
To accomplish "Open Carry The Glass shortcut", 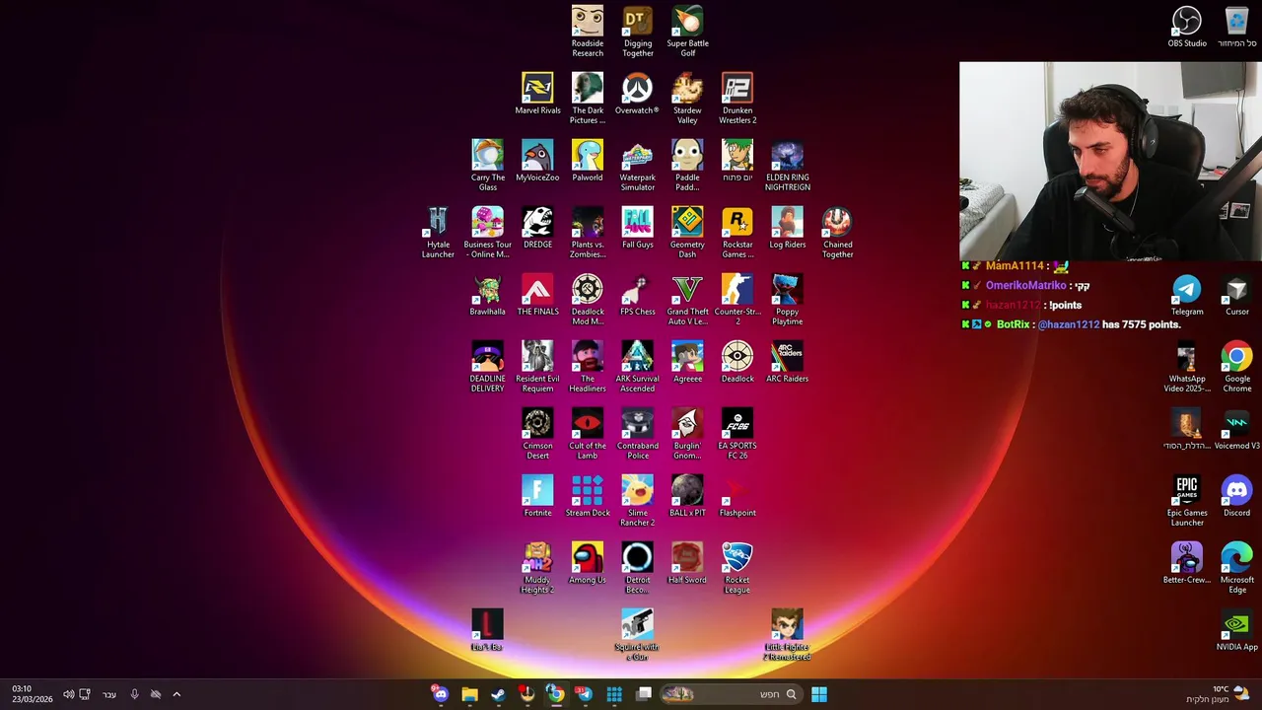I will pyautogui.click(x=487, y=166).
